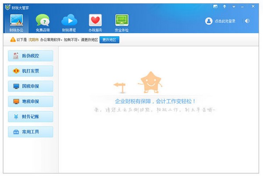Click the user avatar login icon

coord(209,21)
